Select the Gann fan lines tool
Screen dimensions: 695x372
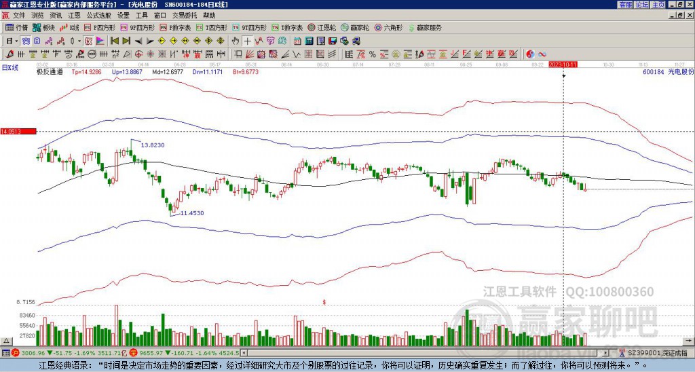[250, 54]
